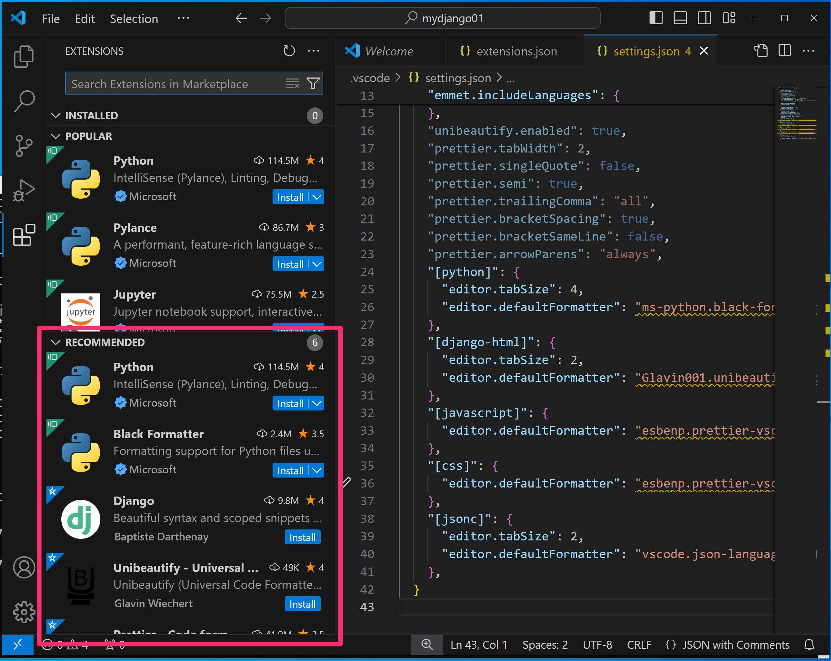Click the VS Code logo menu

click(18, 18)
